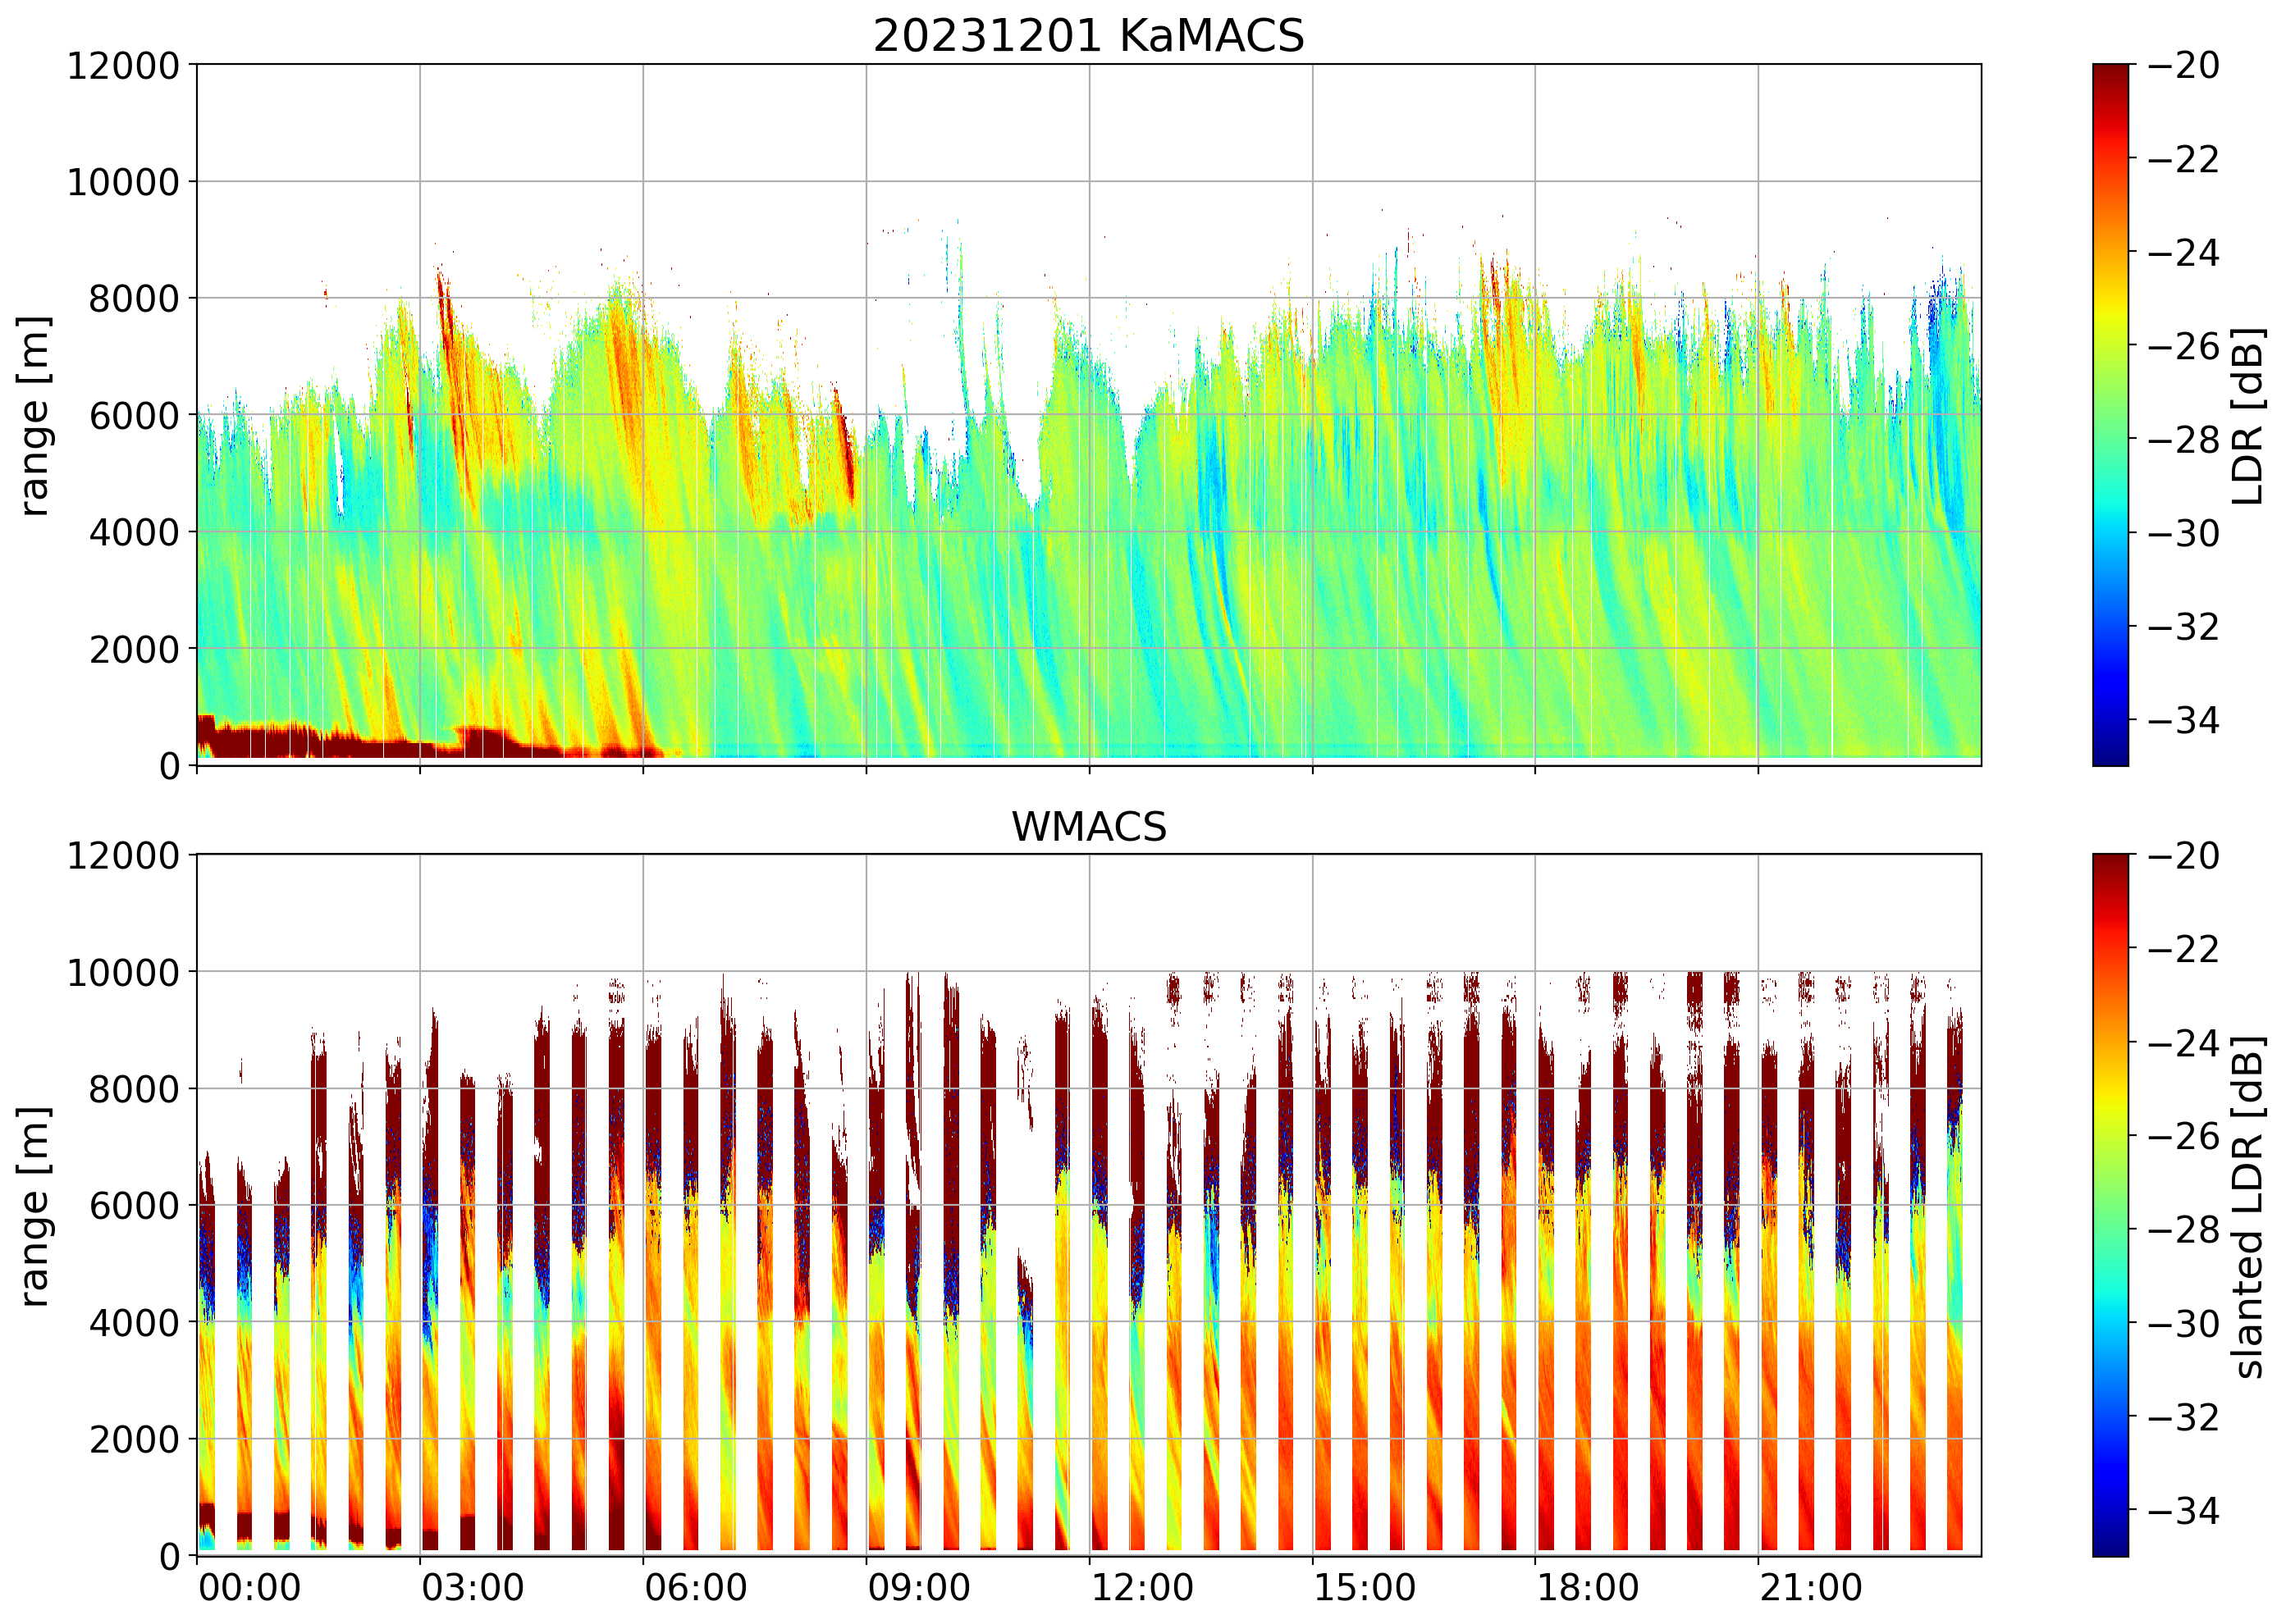Click the top colorbar for LDR
2286x1624 pixels.
(x=2110, y=415)
